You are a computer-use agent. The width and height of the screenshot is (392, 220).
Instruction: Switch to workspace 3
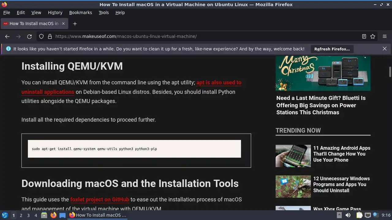point(28,215)
